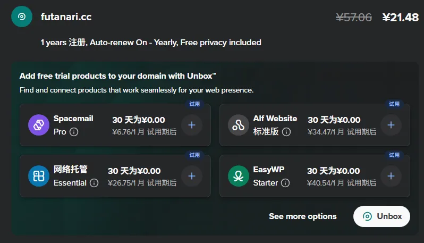424x243 pixels.
Task: Click the 网络托管 Essential hosting icon
Action: pyautogui.click(x=39, y=176)
